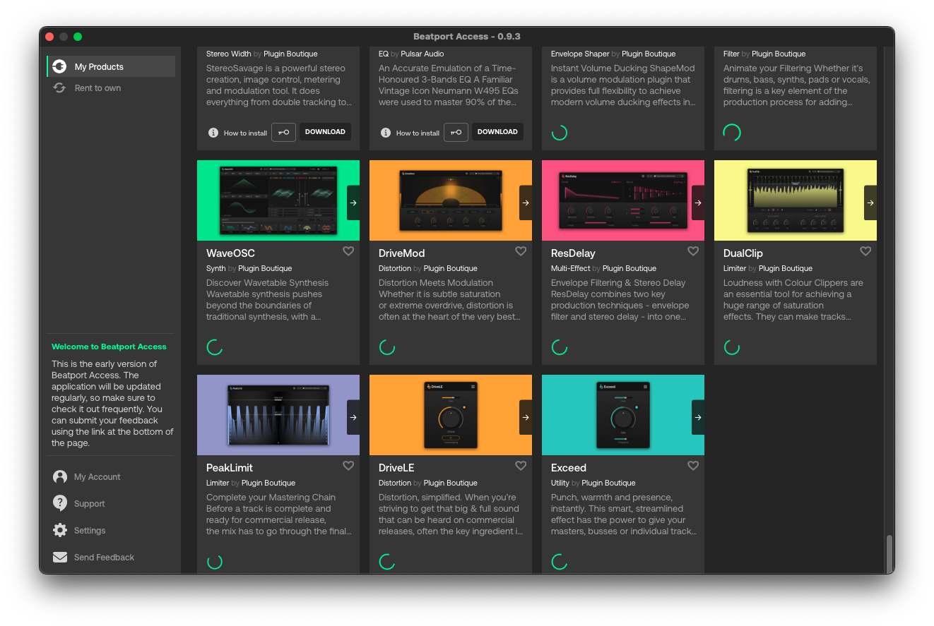
Task: Click the ResDelay loading spinner
Action: coord(560,347)
